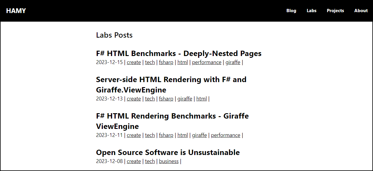Select the 'giraffe' tag under the first post

pos(233,62)
